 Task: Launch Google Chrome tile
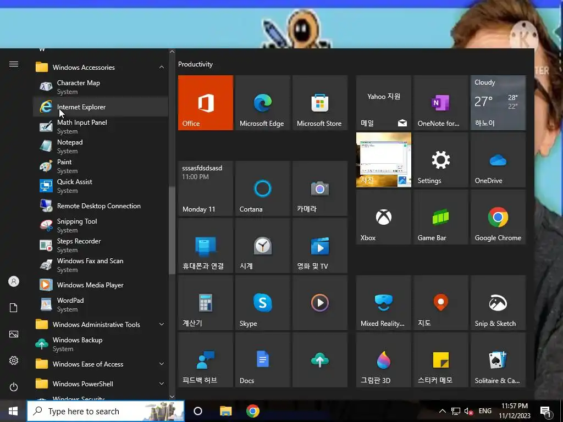point(498,217)
